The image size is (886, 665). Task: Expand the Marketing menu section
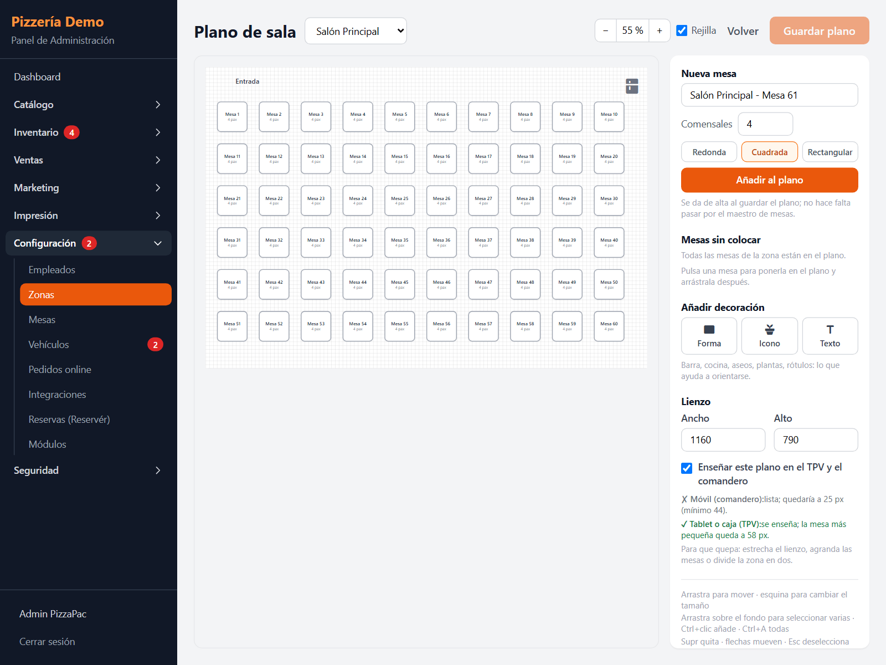click(x=89, y=188)
